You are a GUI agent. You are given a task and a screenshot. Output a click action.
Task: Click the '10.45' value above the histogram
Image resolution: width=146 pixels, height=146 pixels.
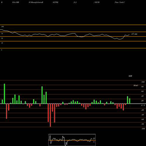tap(136, 86)
